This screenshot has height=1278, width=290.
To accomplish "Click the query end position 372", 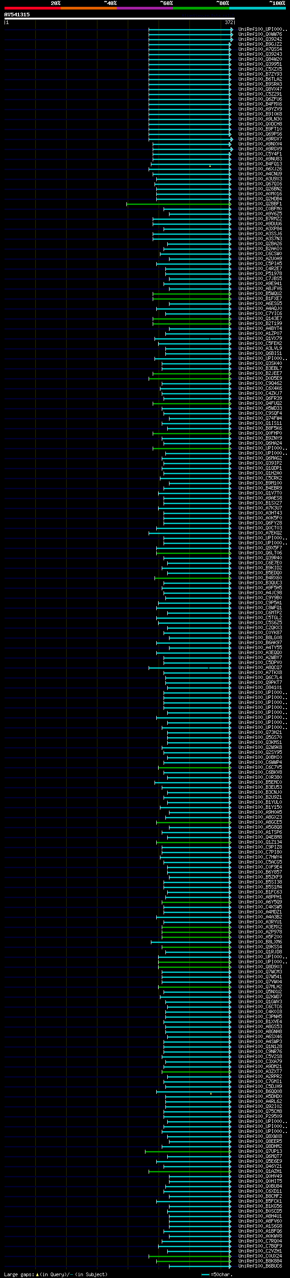I will [x=229, y=22].
